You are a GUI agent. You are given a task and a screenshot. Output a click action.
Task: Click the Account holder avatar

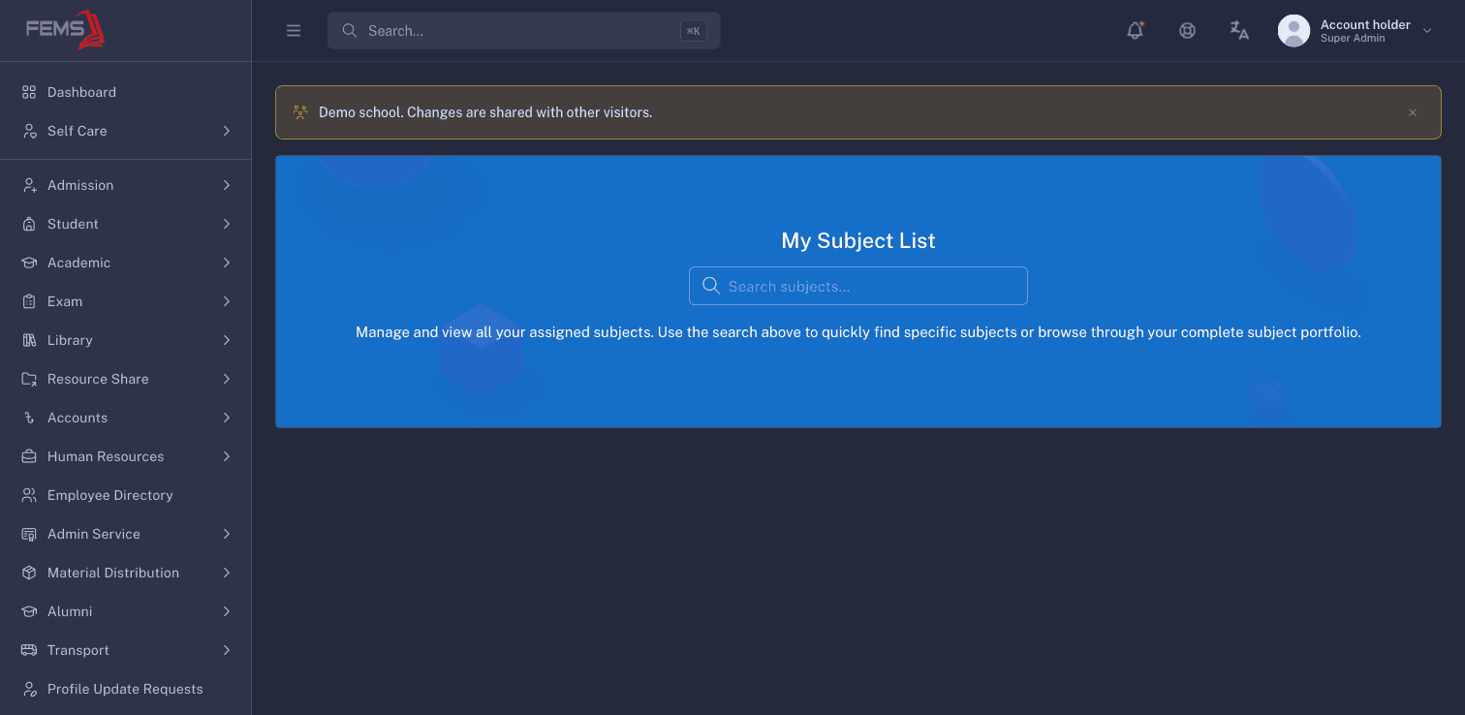click(x=1294, y=31)
